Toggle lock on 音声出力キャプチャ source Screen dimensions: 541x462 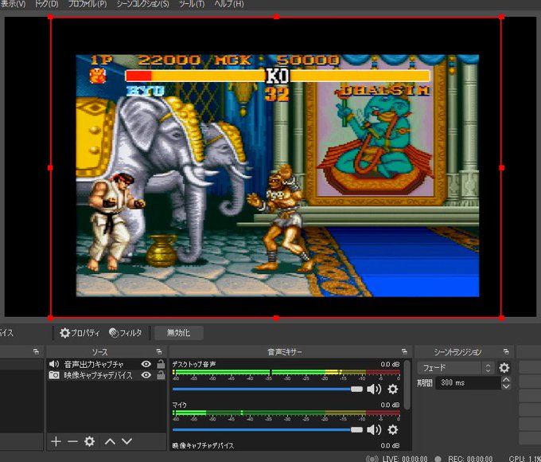[x=161, y=364]
